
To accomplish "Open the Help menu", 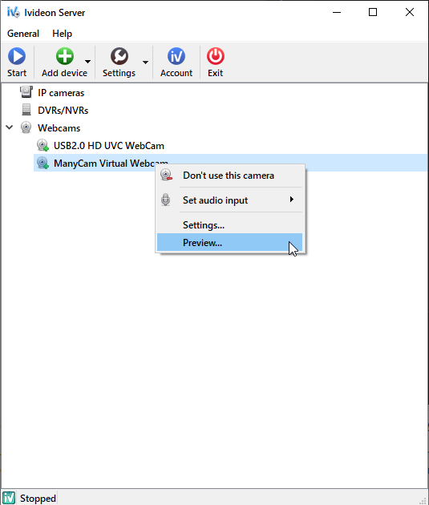I will (63, 34).
